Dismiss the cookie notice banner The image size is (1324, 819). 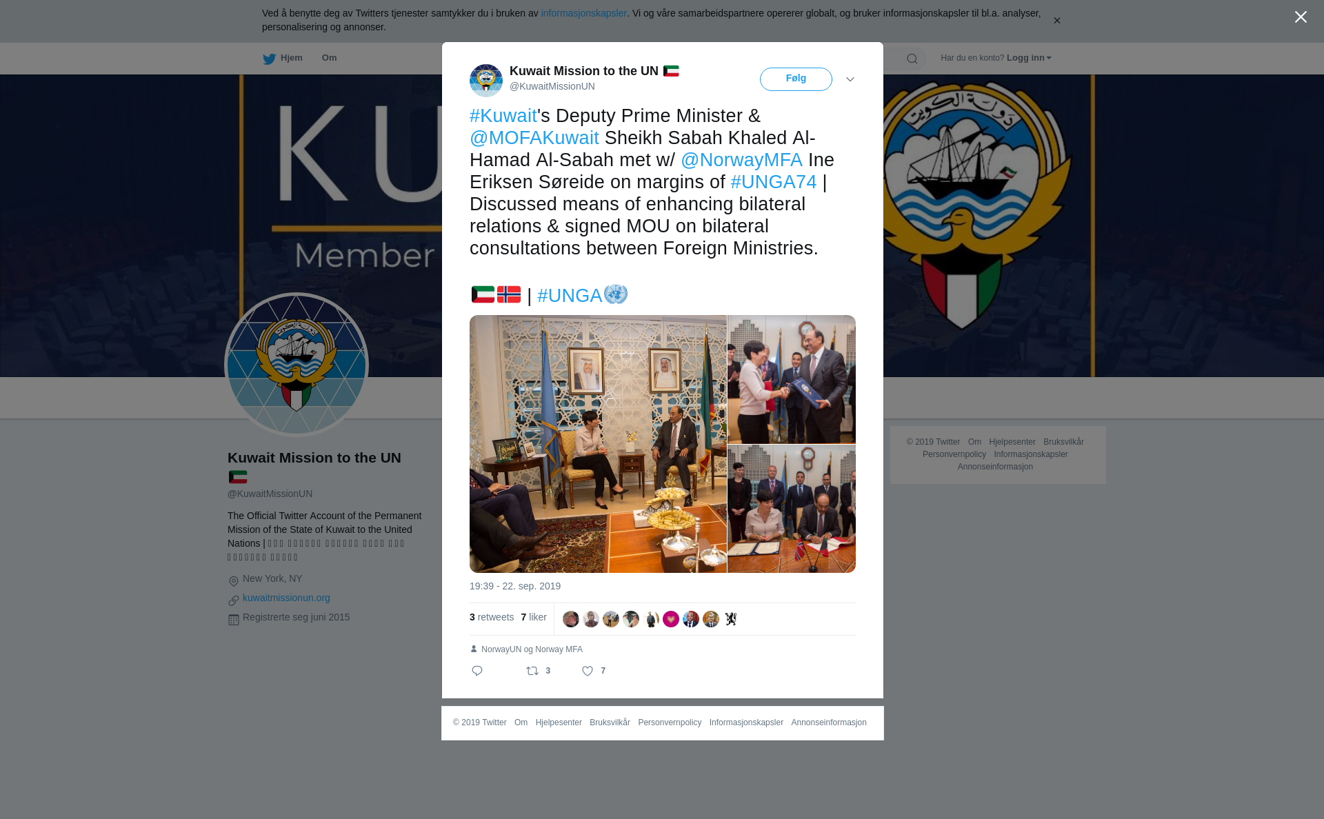(1056, 21)
